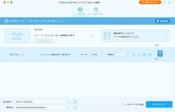The height and width of the screenshot is (112, 175).
Task: Click the 価格-30%オフ purchase button
Action: coord(150,2)
